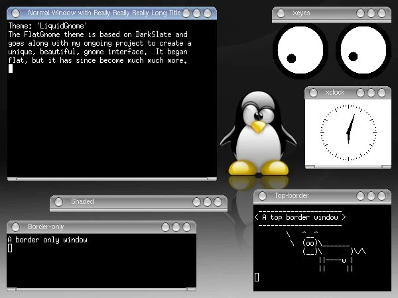Click middle of three right buttons on xeyes
The image size is (398, 298).
[371, 13]
